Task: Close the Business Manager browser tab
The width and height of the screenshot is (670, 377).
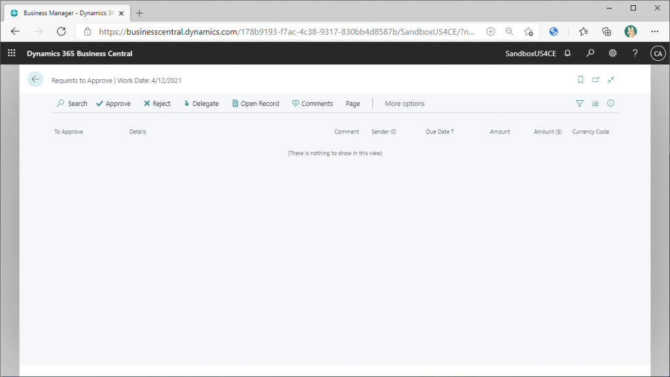Action: pos(121,13)
